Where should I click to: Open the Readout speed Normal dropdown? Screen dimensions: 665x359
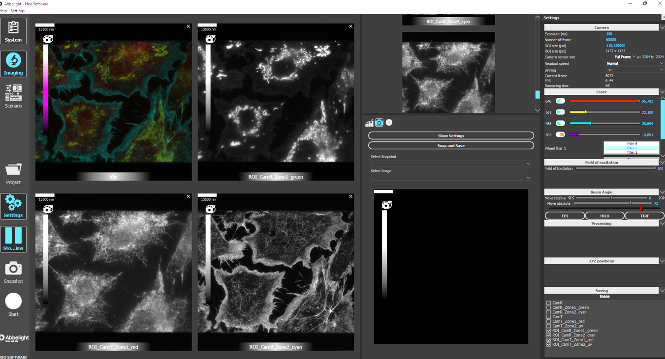pyautogui.click(x=634, y=63)
